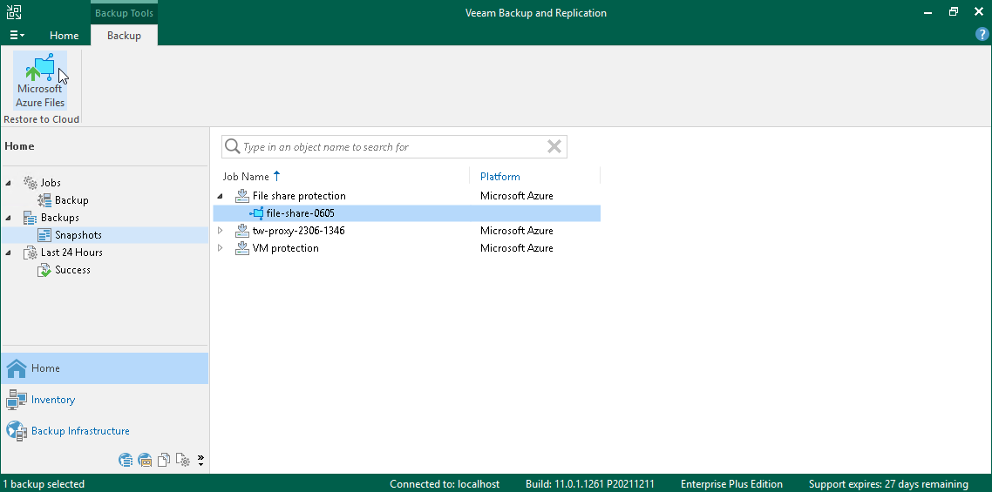
Task: Click the Backup job icon in tree
Action: [x=44, y=199]
